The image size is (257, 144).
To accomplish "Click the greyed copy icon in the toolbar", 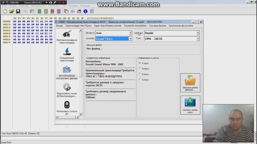I will pos(25,11).
